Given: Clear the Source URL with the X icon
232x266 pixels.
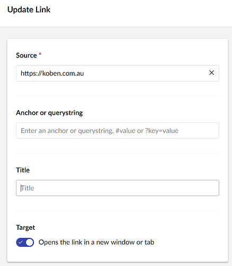Looking at the screenshot, I should [211, 73].
